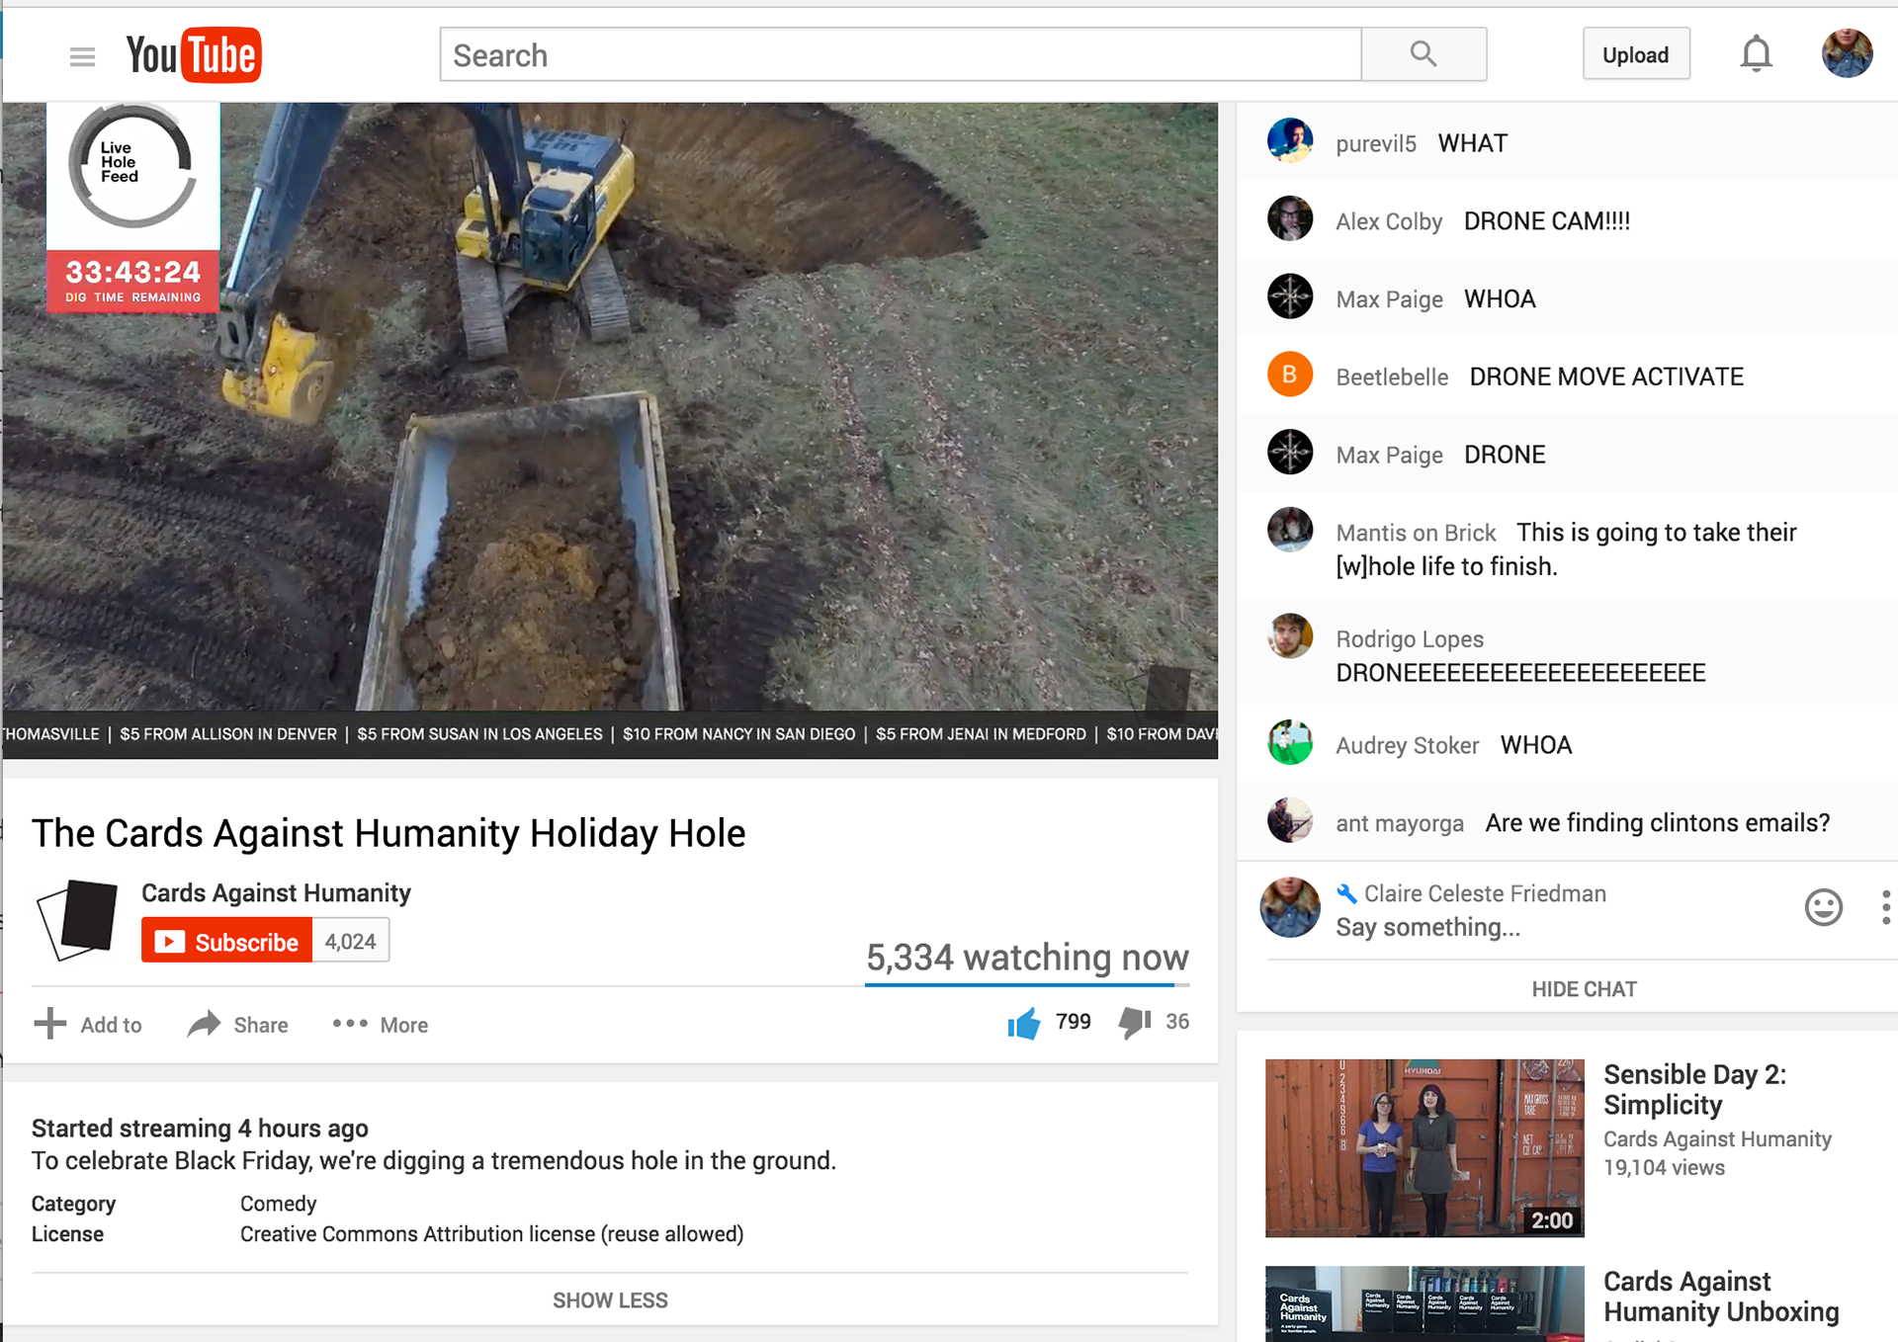
Task: Click the 5,334 watching now count
Action: (1027, 958)
